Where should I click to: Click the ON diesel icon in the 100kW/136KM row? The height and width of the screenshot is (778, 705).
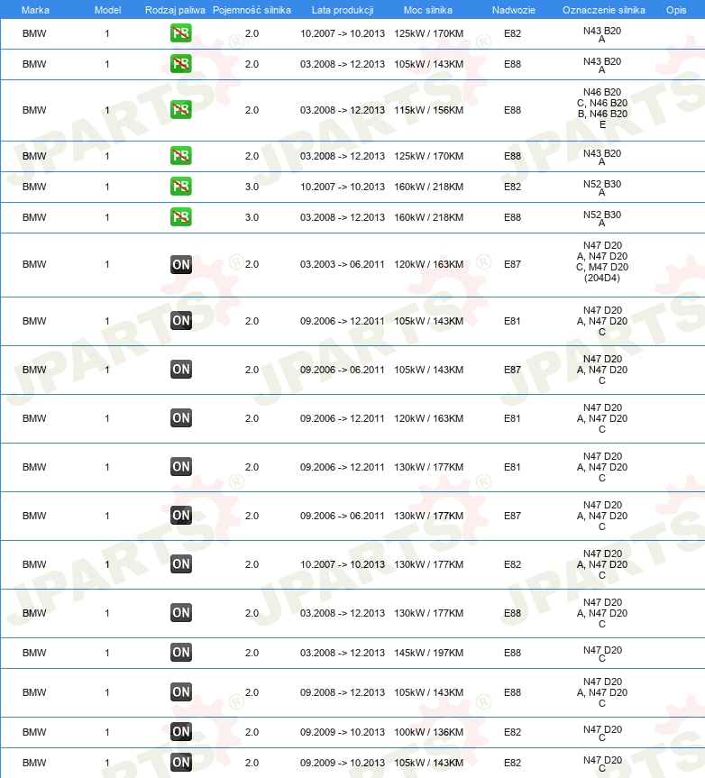click(180, 731)
